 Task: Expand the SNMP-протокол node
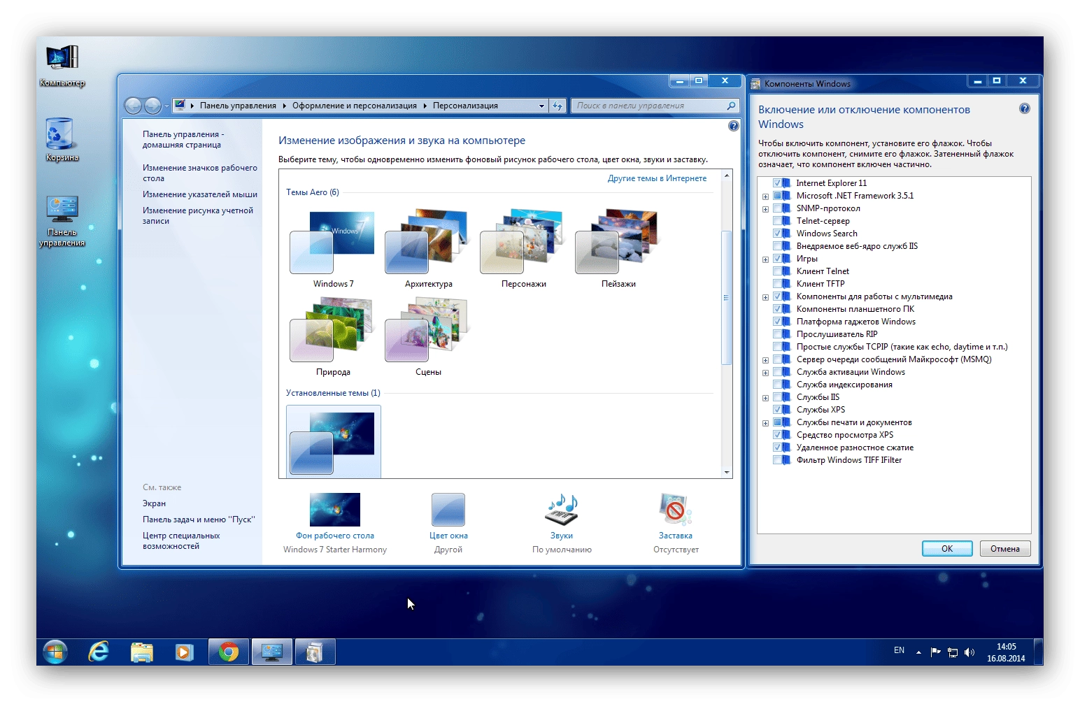point(765,209)
